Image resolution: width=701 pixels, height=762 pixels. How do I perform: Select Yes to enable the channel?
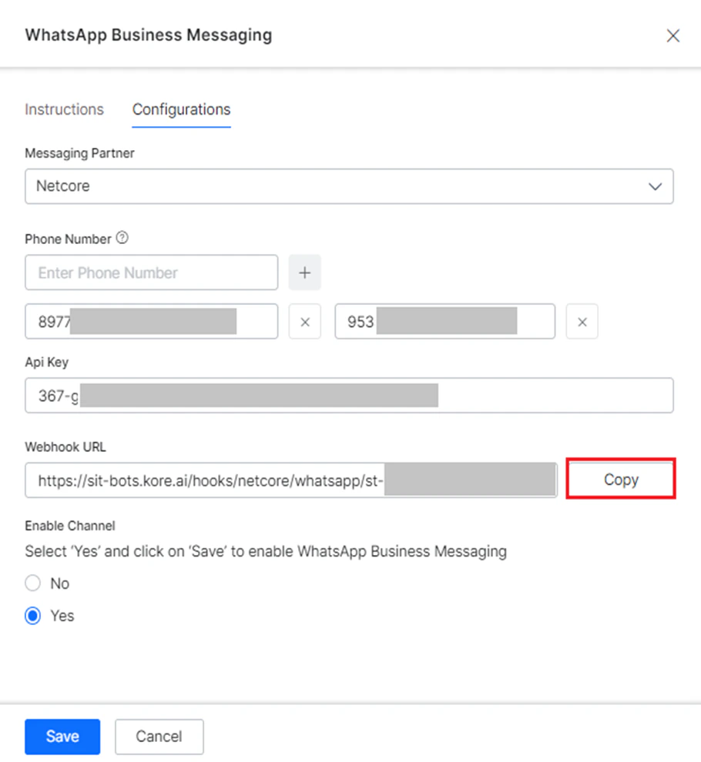tap(32, 616)
